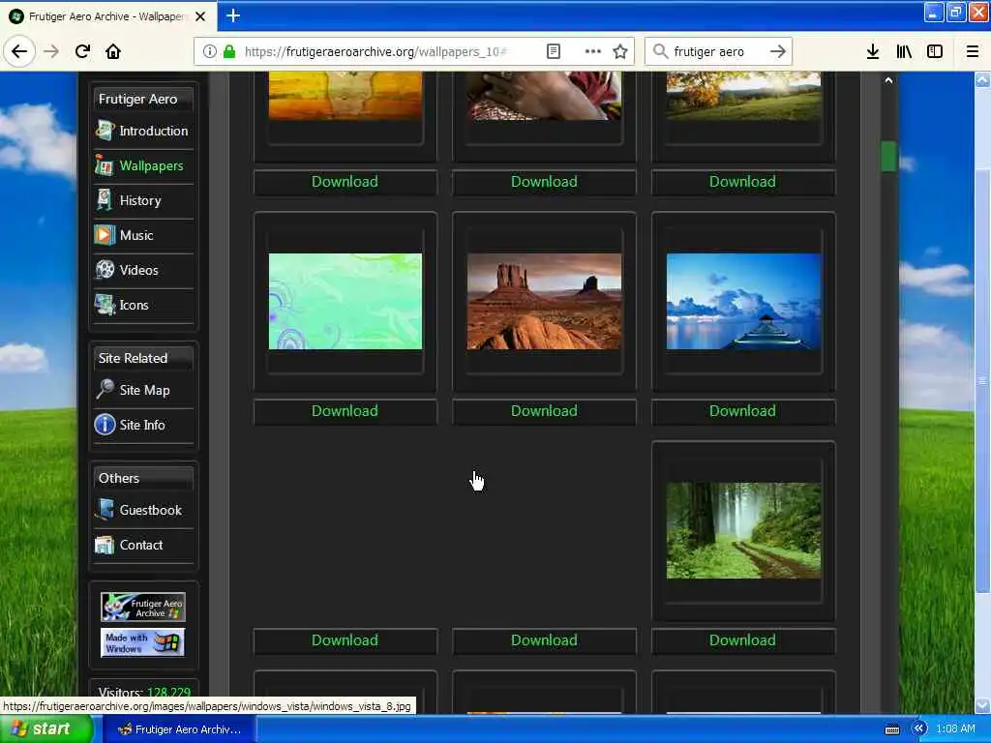Click the Wallpapers picture icon
The image size is (991, 743).
tap(105, 165)
